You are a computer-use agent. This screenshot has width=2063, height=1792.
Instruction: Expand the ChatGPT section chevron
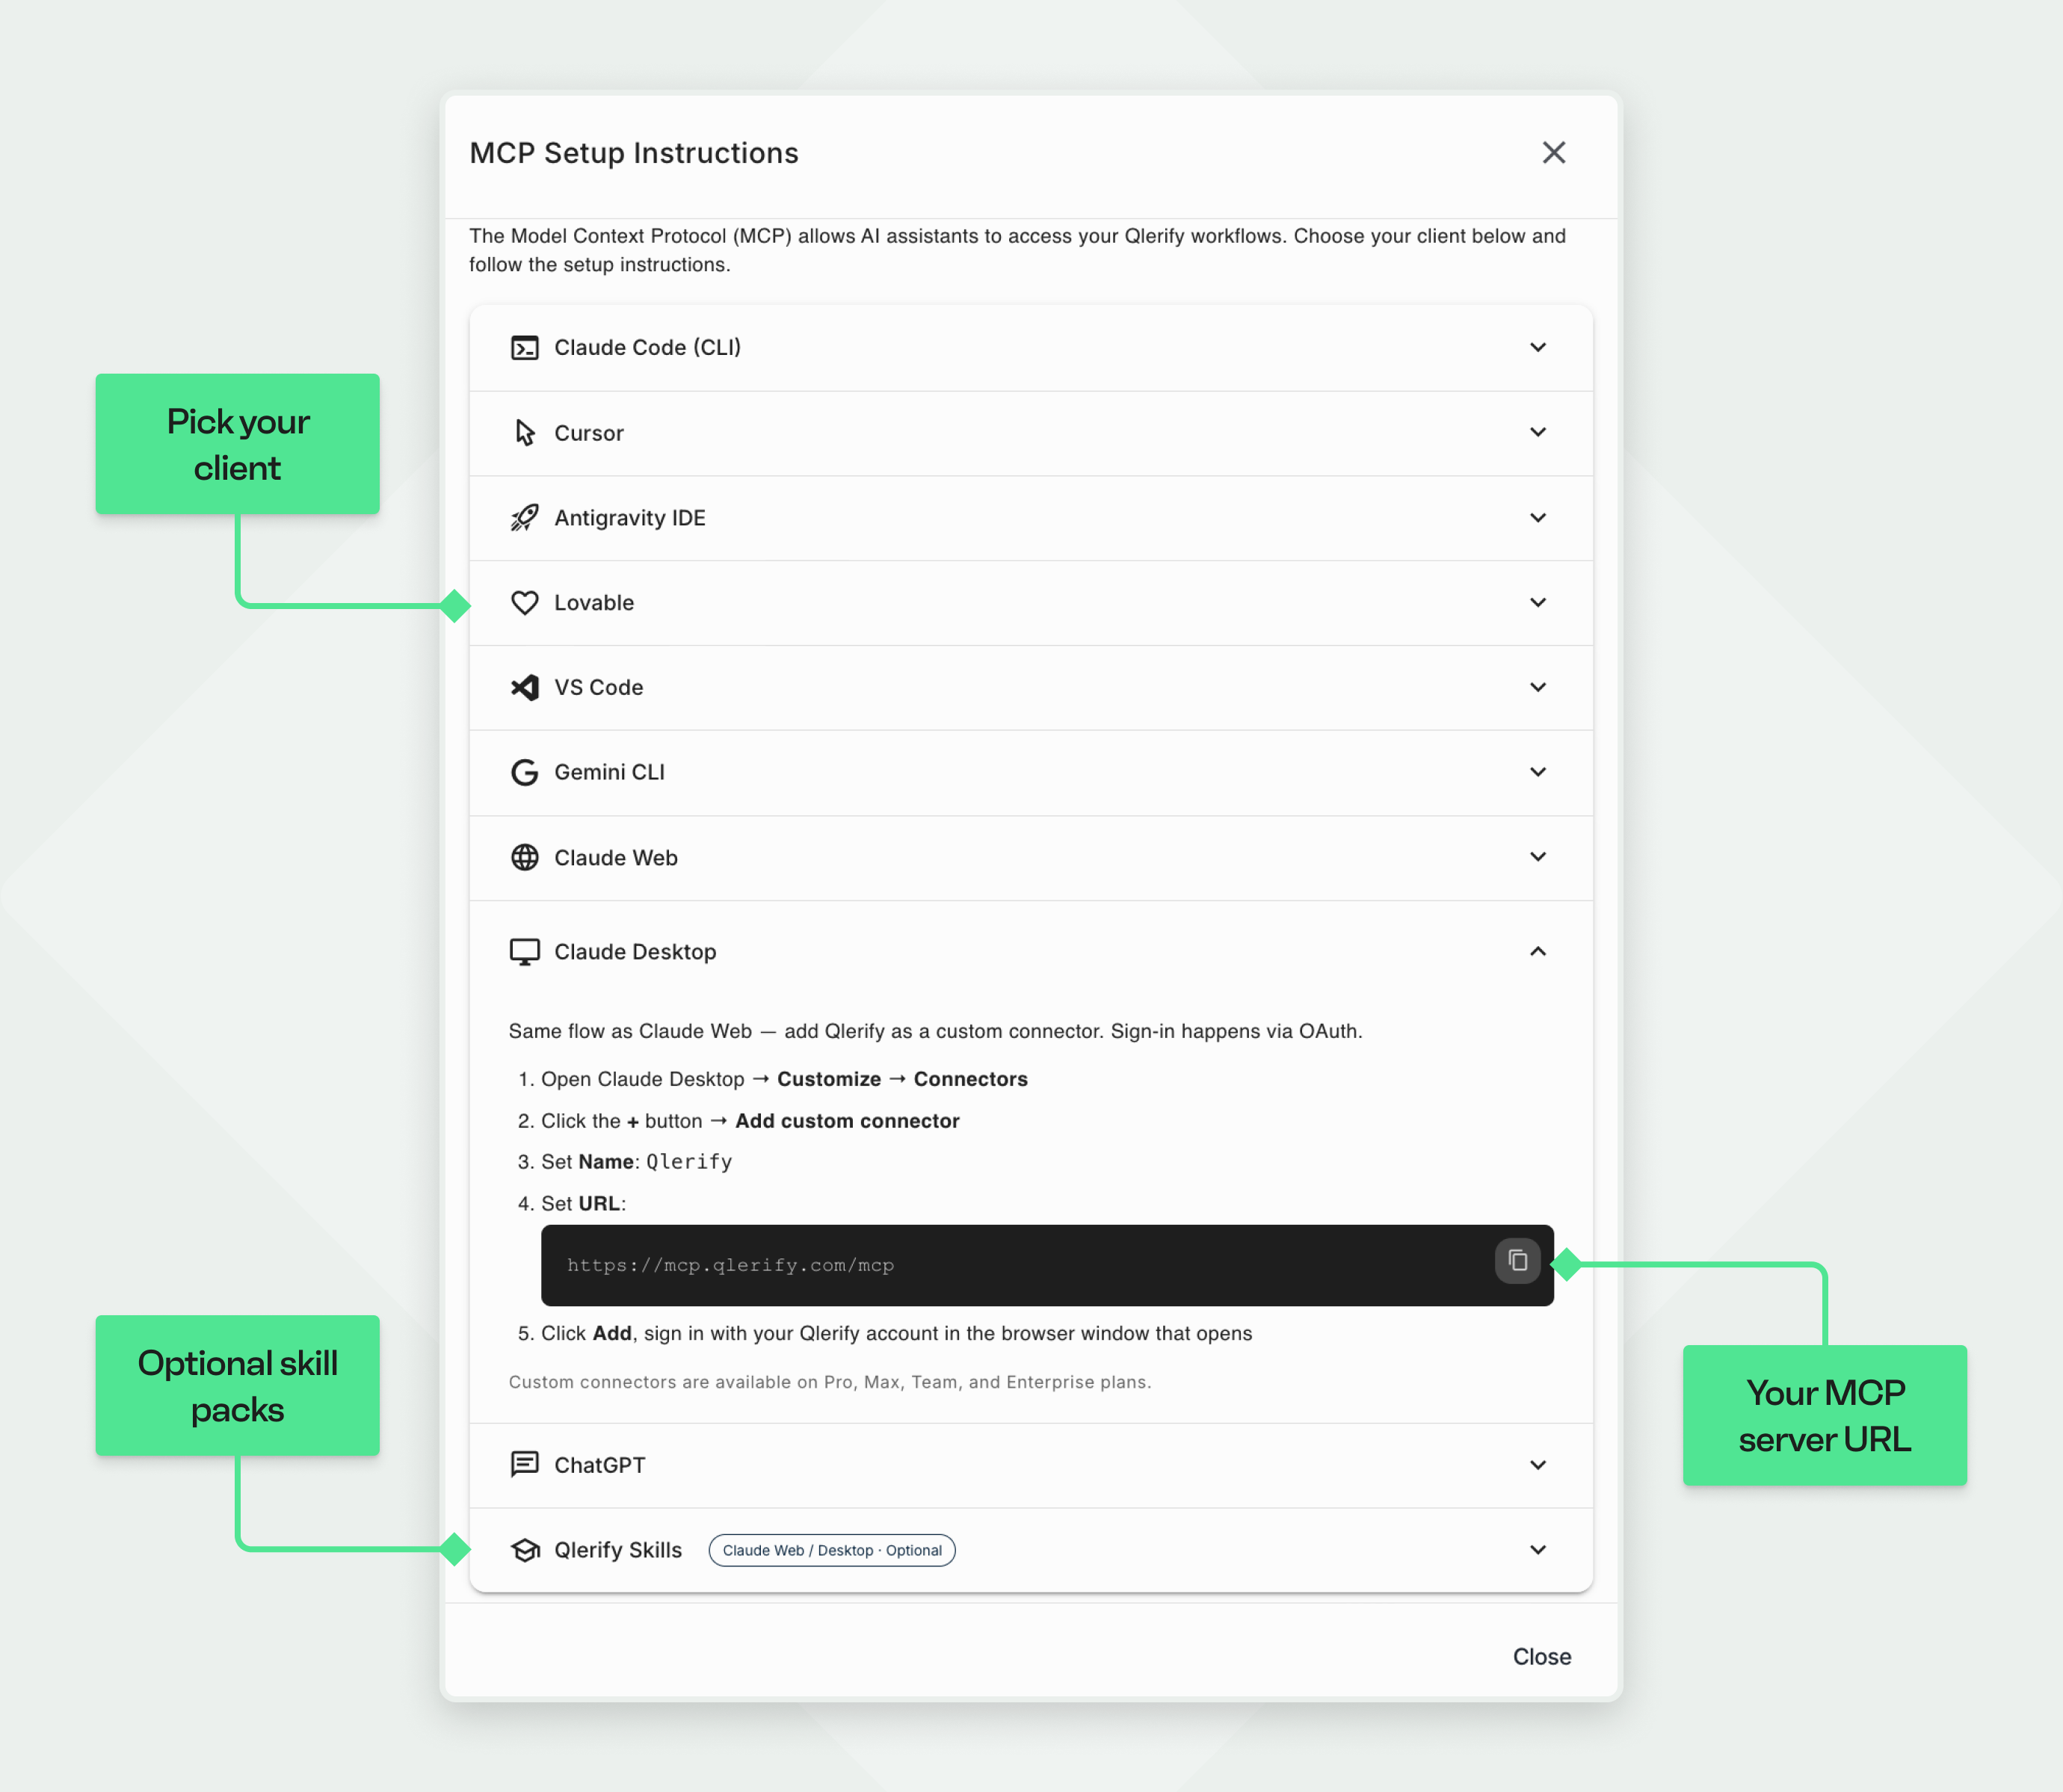(x=1537, y=1465)
